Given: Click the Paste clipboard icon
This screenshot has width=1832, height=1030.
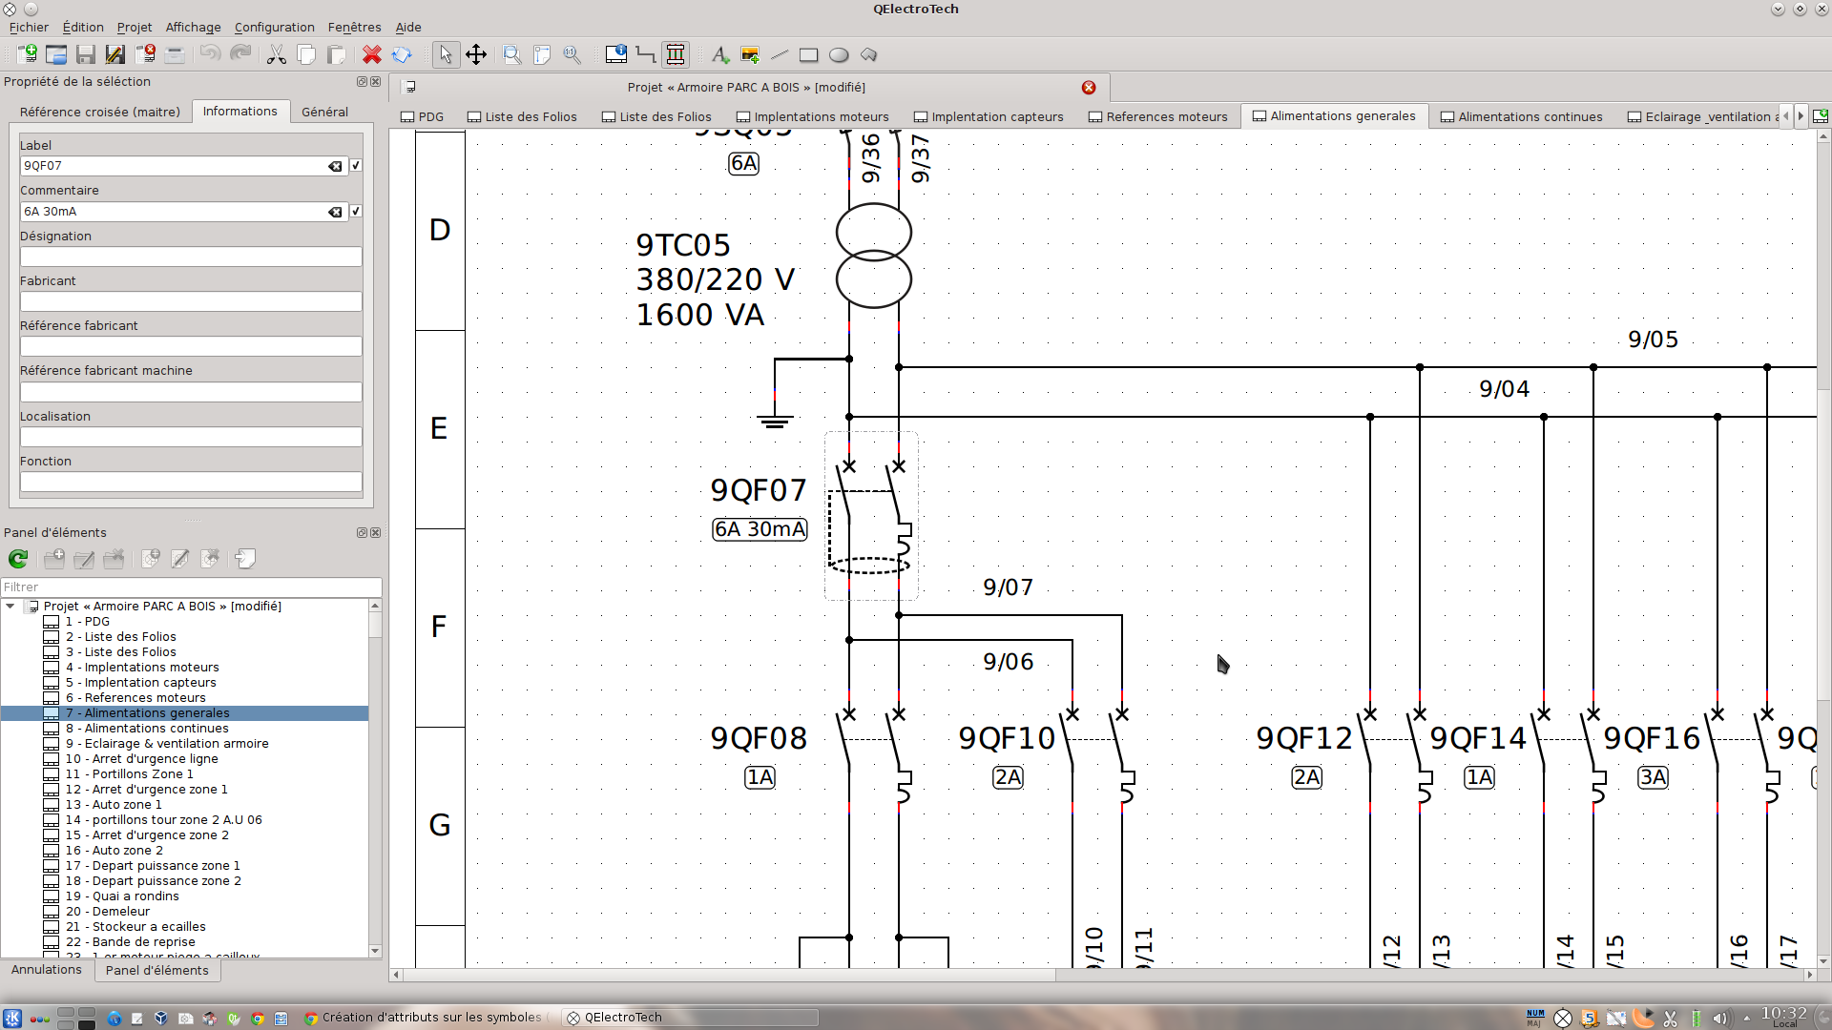Looking at the screenshot, I should (336, 54).
